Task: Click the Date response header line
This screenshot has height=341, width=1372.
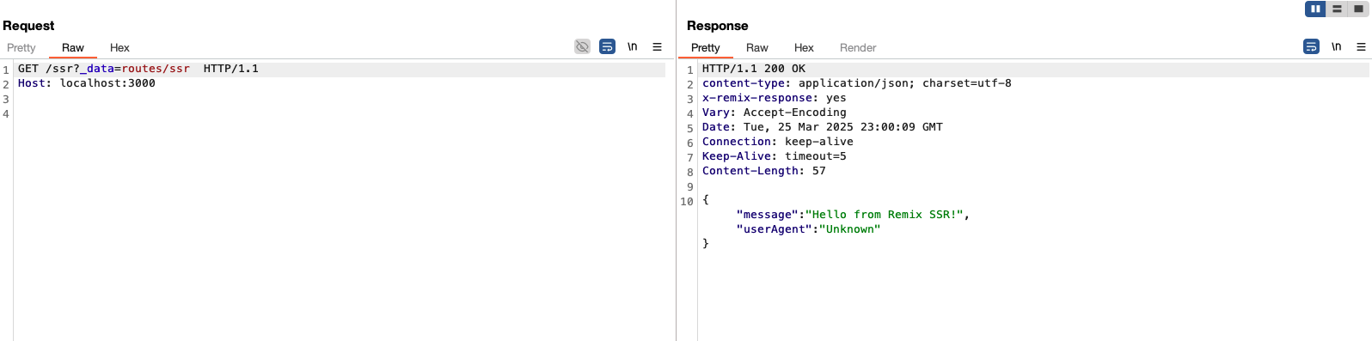Action: pos(823,127)
